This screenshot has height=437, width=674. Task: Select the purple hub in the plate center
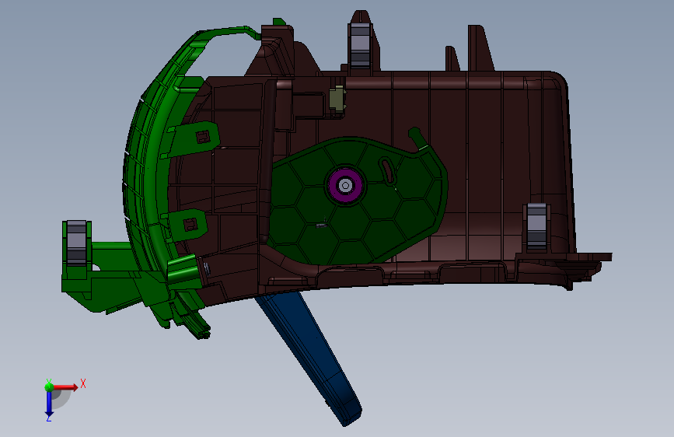pyautogui.click(x=345, y=185)
